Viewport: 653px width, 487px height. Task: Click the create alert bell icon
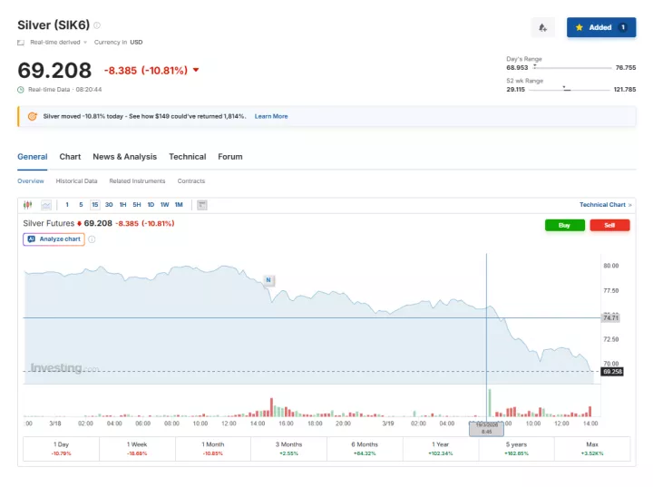(x=542, y=27)
